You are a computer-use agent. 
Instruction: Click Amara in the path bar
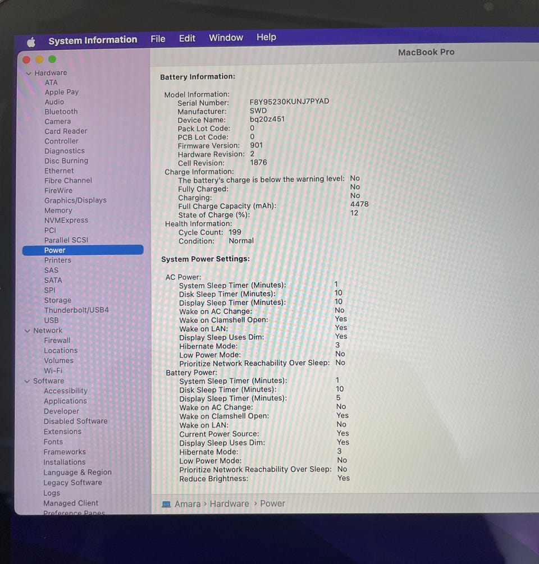[x=188, y=504]
